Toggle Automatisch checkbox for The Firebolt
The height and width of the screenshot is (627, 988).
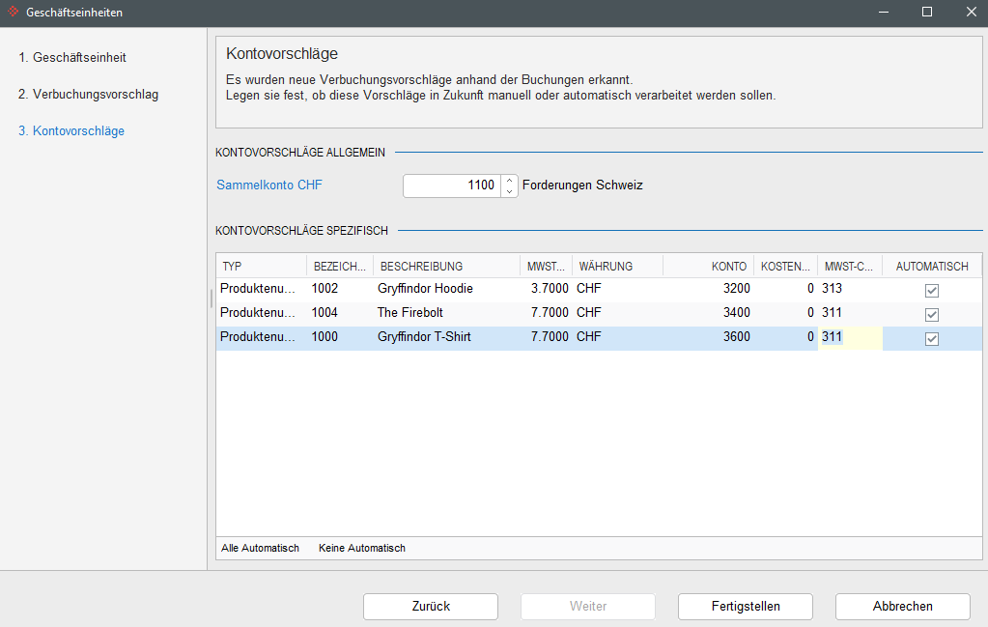(x=931, y=314)
